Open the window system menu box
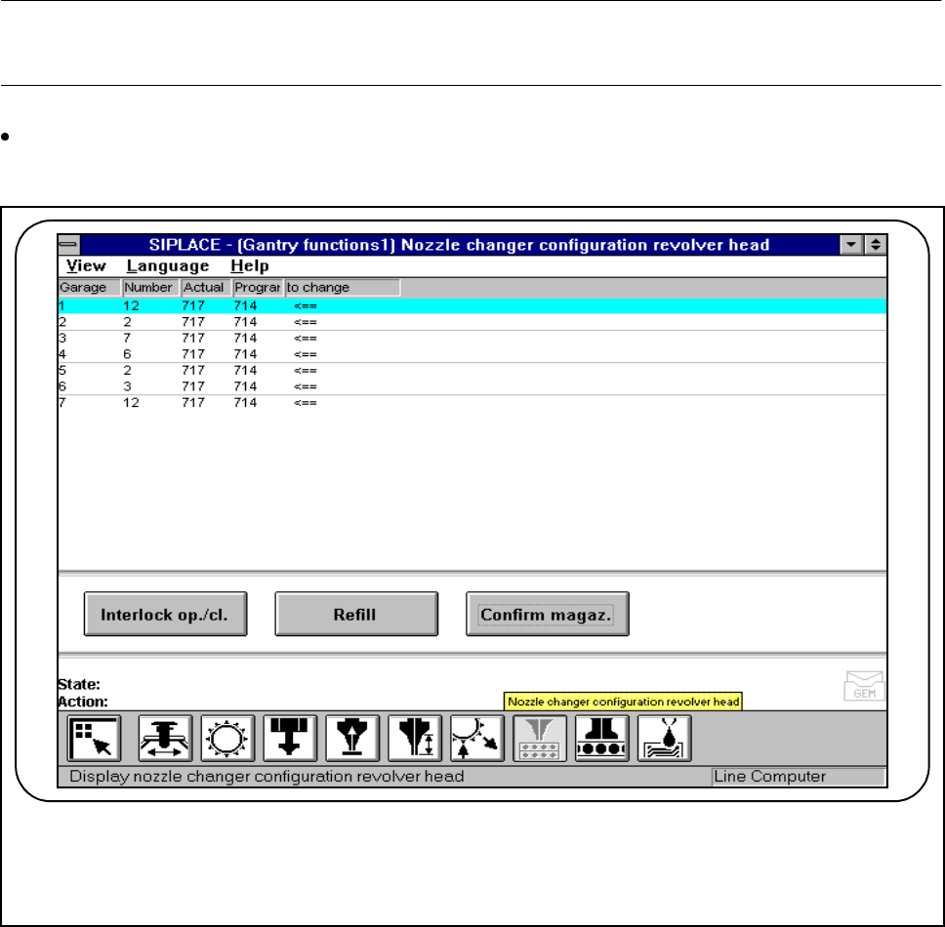Screen dimensions: 945x927 (68, 245)
